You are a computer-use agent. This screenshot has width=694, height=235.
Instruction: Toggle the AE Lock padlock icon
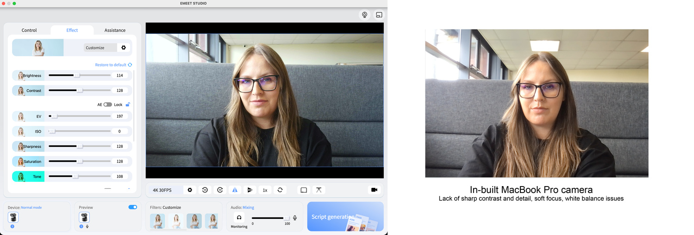coord(128,104)
